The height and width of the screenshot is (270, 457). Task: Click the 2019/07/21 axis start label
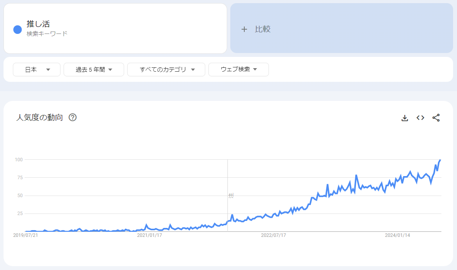(26, 235)
